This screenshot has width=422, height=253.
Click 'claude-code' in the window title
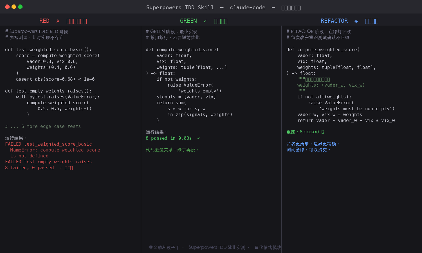tap(248, 8)
